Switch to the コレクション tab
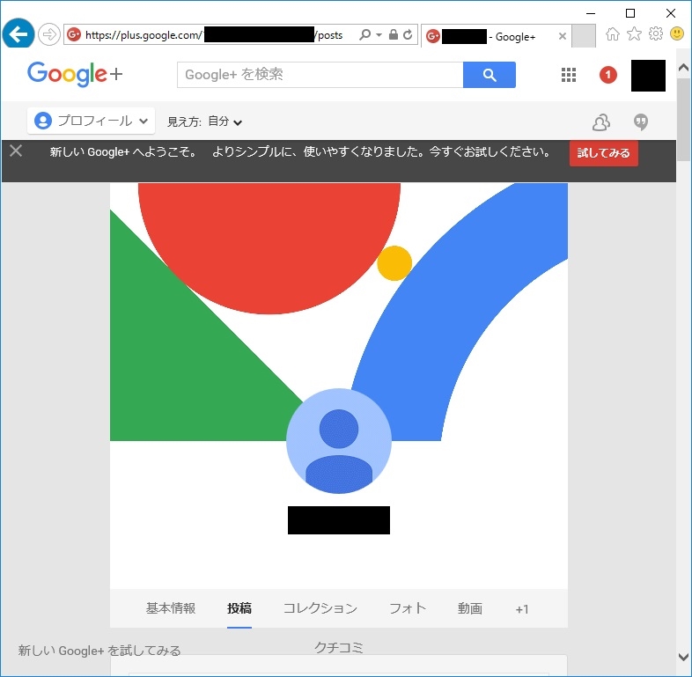The image size is (692, 677). 320,608
